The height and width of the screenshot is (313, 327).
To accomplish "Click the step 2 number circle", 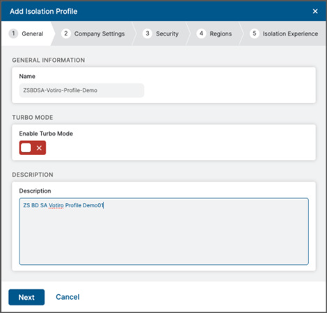I will pyautogui.click(x=66, y=33).
